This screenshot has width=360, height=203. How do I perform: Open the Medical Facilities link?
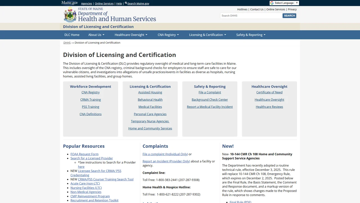pos(150,107)
